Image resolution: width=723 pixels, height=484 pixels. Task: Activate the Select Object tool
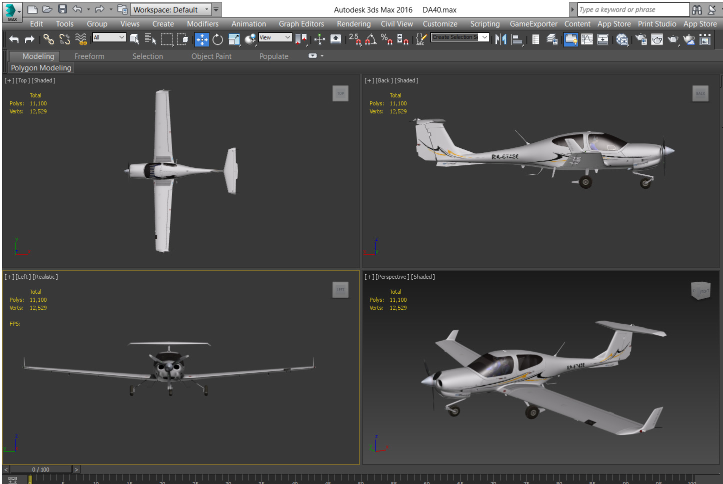tap(134, 39)
